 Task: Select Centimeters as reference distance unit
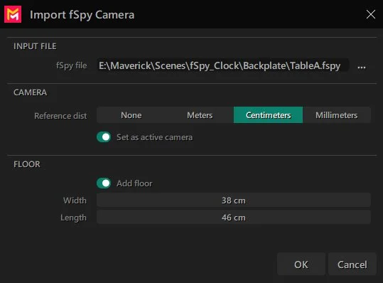(268, 115)
